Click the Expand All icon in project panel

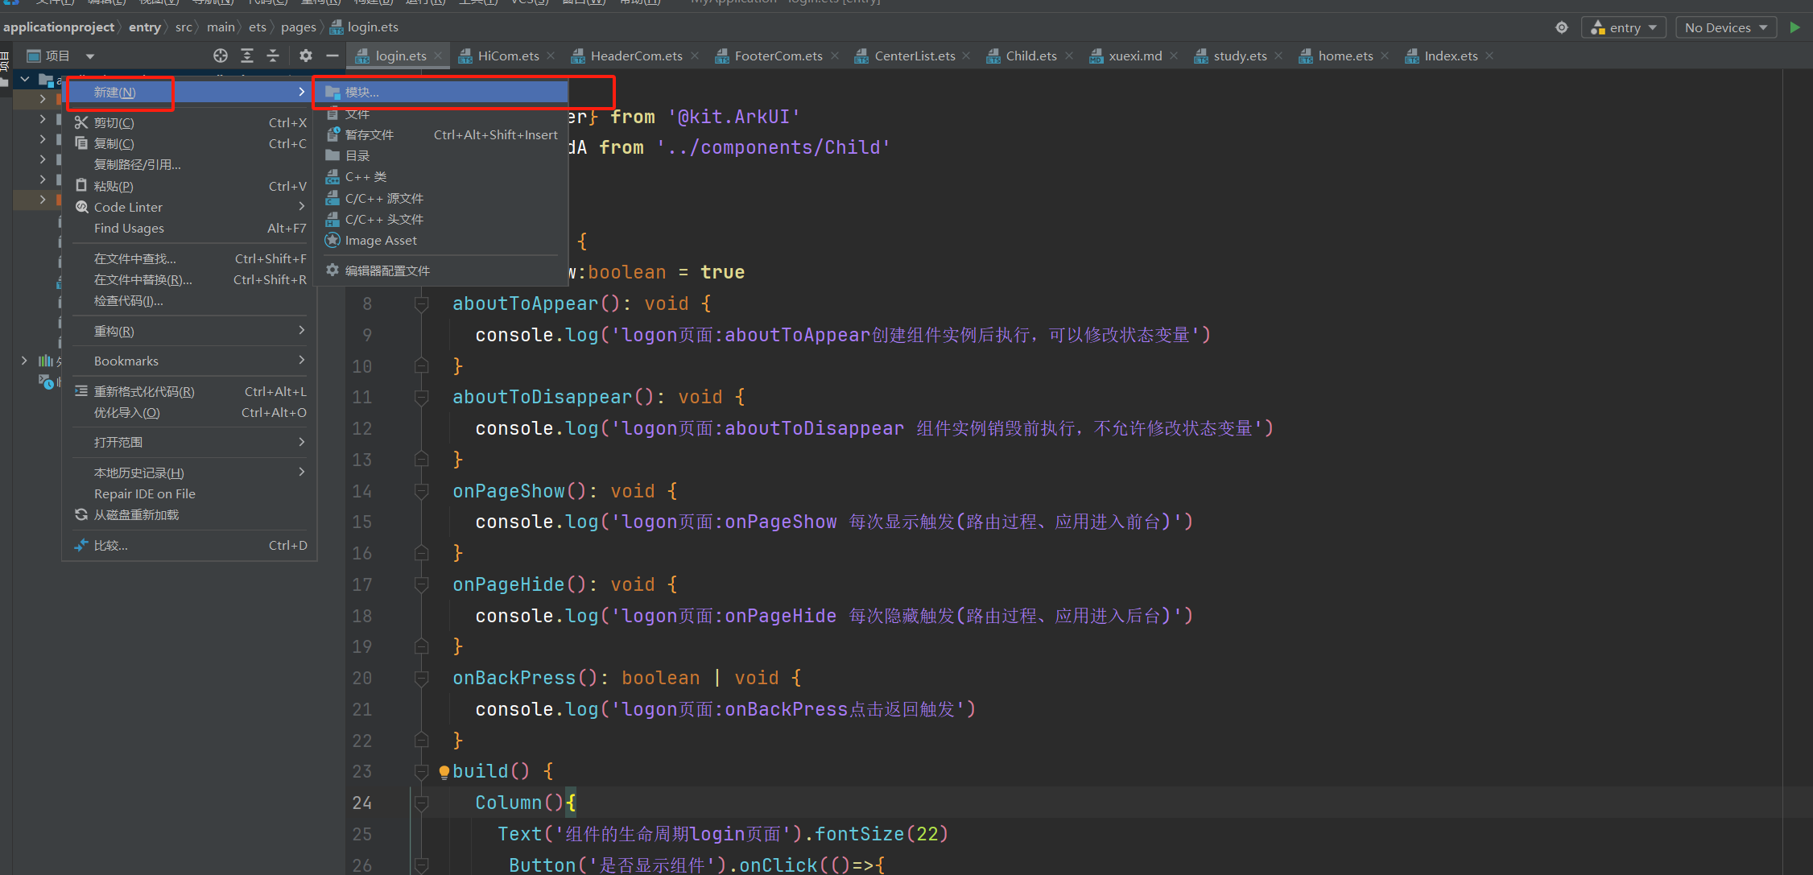point(247,56)
